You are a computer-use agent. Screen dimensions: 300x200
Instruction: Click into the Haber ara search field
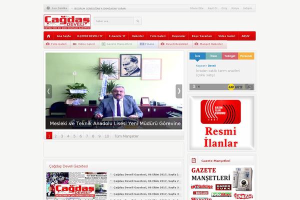coord(114,21)
